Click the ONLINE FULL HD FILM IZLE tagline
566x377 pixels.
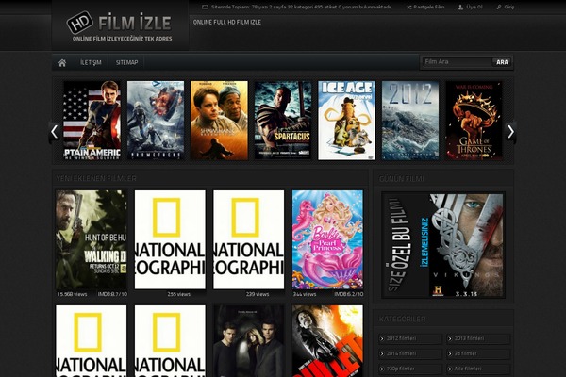tap(227, 22)
